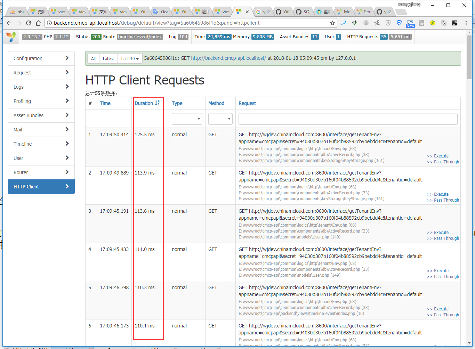Go back using the browser back arrow
This screenshot has width=475, height=349.
point(9,23)
